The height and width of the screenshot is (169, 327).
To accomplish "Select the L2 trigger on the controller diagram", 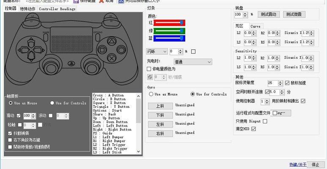I will pos(32,16).
